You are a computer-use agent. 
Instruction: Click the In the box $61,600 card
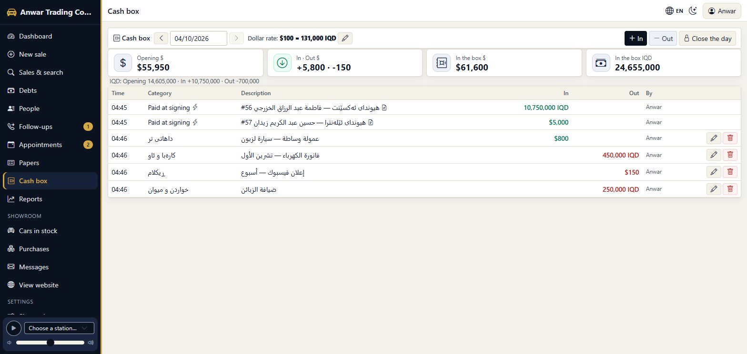(504, 63)
